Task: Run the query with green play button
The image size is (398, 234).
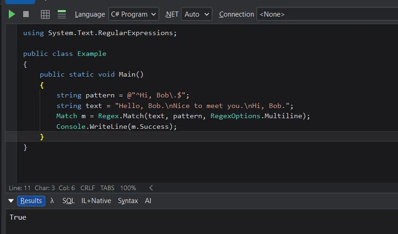Action: point(12,14)
